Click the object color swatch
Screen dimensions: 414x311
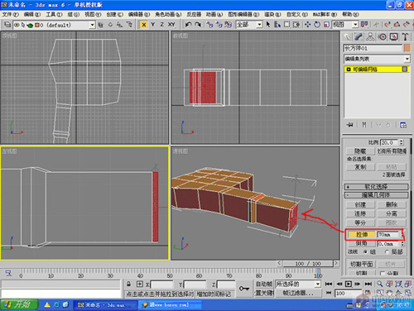(407, 48)
